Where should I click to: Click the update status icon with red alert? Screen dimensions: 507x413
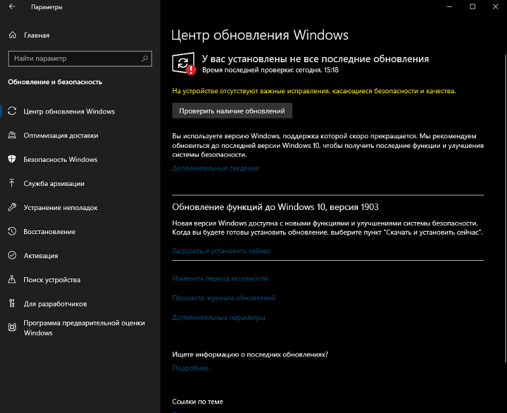184,63
